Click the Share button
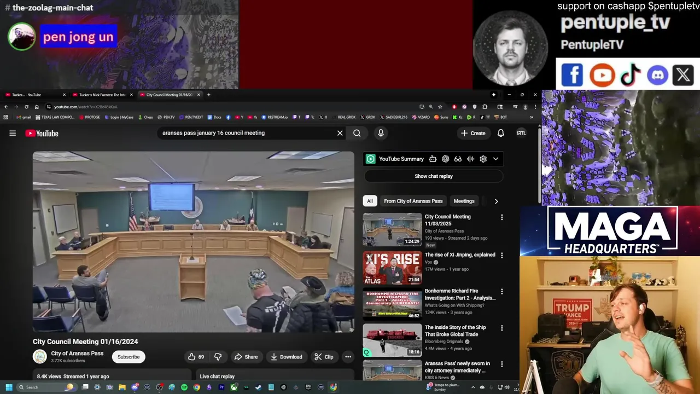Image resolution: width=700 pixels, height=394 pixels. [246, 357]
